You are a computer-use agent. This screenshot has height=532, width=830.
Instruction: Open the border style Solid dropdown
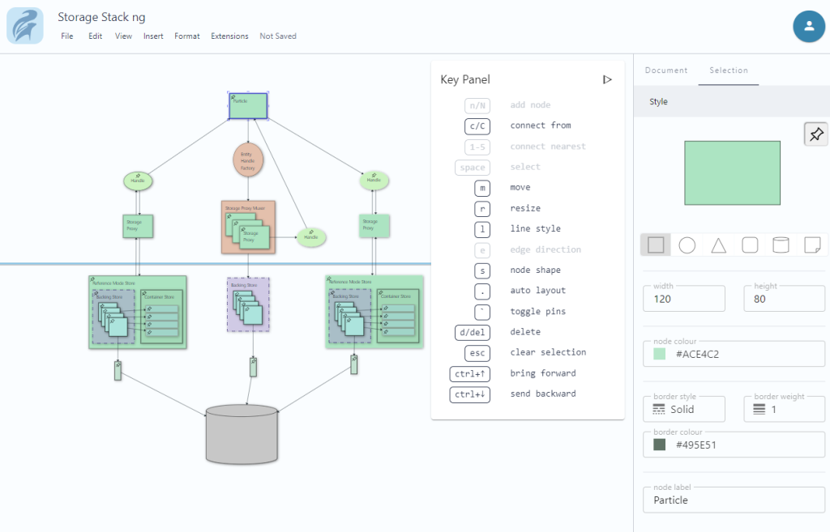tap(684, 409)
